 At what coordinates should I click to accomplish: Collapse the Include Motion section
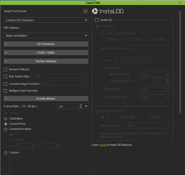pyautogui.click(x=46, y=99)
